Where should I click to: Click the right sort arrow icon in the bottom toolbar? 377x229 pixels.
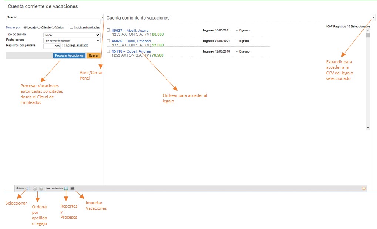pos(41,188)
